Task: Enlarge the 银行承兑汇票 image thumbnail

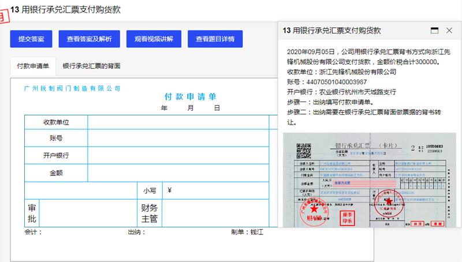Action: (x=369, y=180)
